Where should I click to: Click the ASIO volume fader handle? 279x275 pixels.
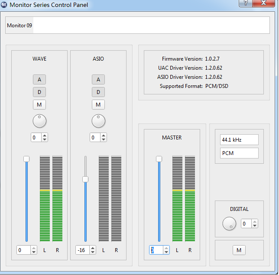pyautogui.click(x=85, y=179)
